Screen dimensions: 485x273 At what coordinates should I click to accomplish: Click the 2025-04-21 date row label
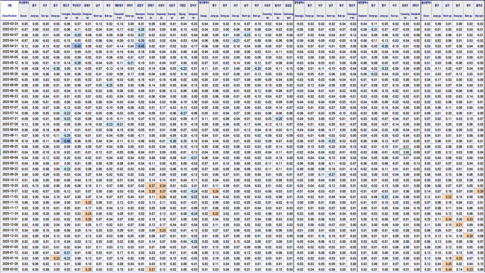click(9, 46)
